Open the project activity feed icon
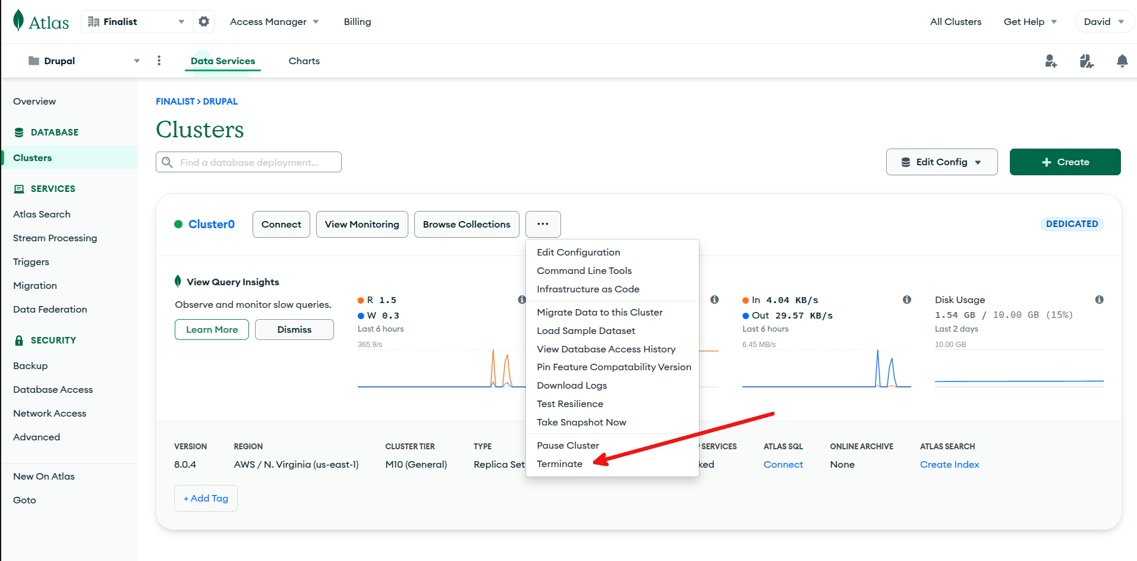The height and width of the screenshot is (561, 1137). (1086, 61)
